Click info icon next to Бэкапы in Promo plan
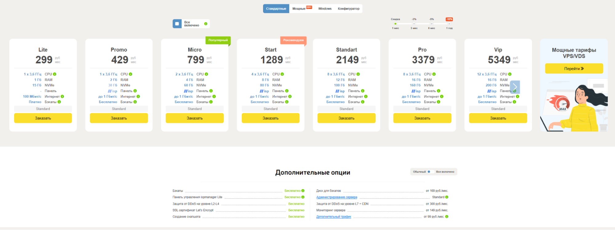 tap(135, 102)
